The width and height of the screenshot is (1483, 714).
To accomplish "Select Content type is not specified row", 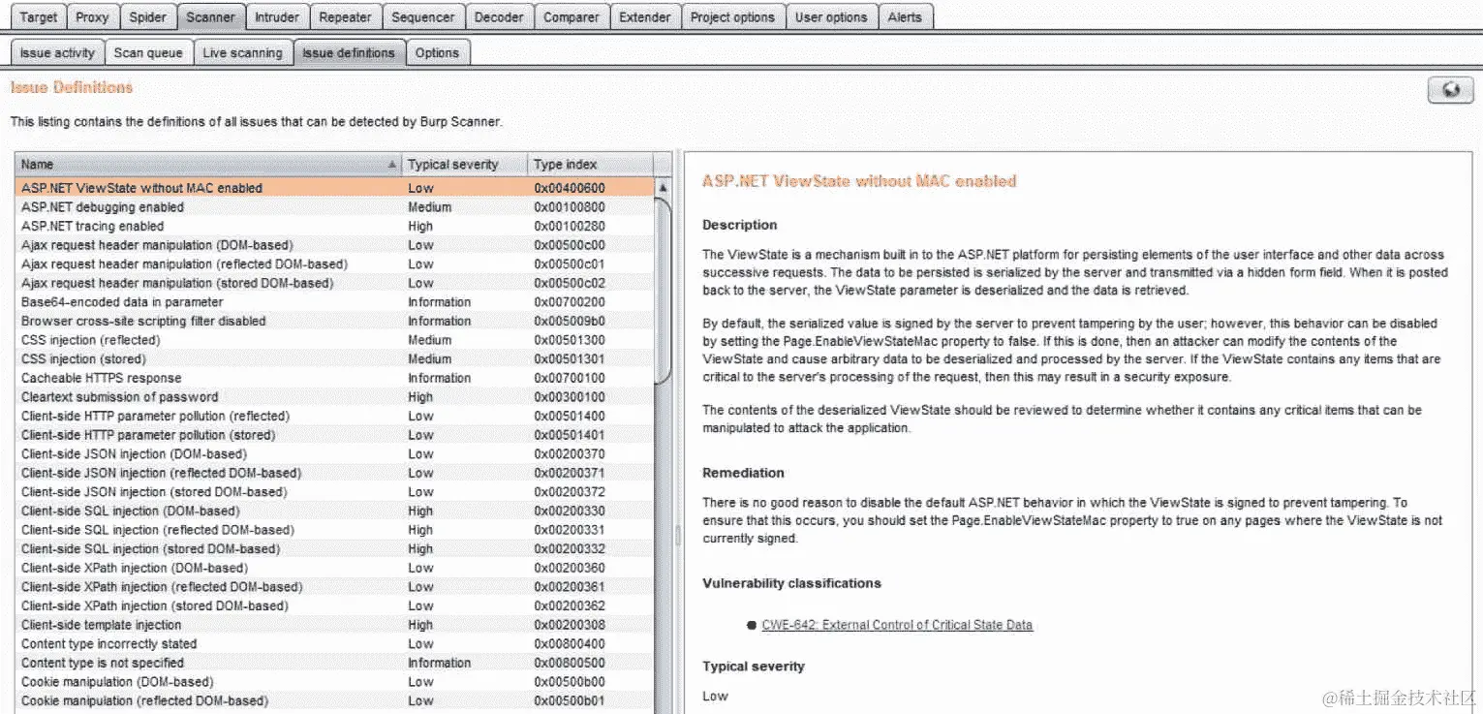I will pos(335,663).
